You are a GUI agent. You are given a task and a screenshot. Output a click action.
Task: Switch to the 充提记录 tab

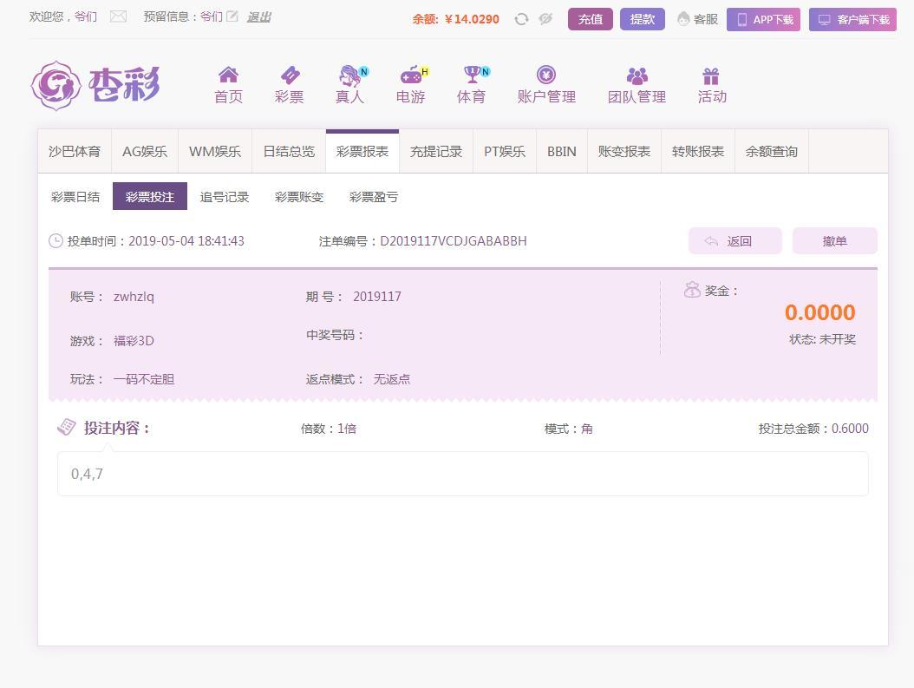tap(436, 152)
